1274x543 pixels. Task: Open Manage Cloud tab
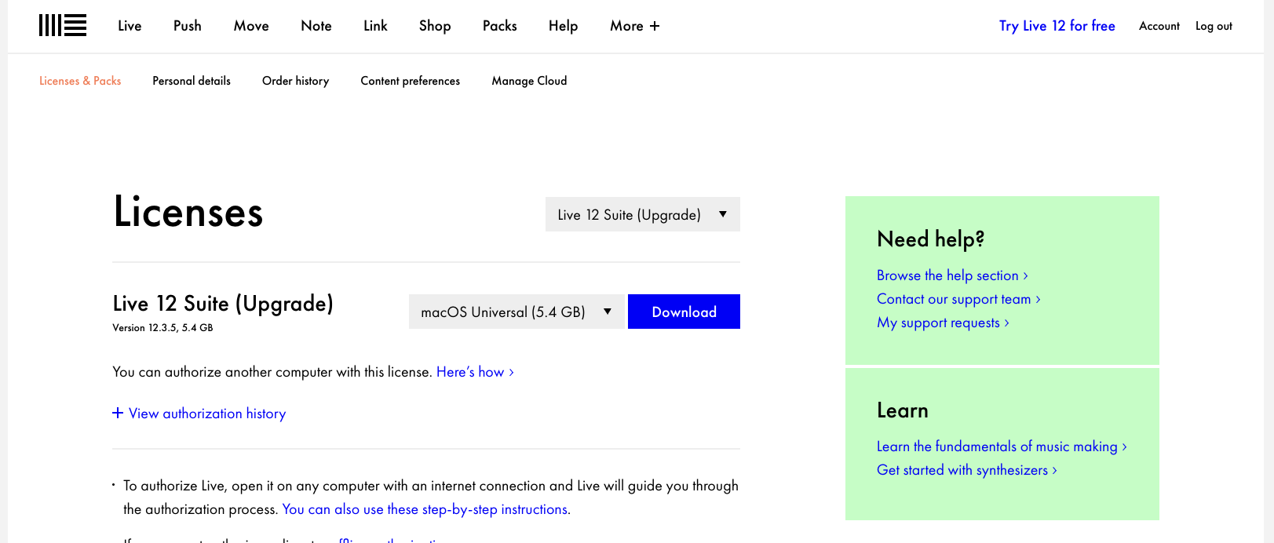point(529,81)
